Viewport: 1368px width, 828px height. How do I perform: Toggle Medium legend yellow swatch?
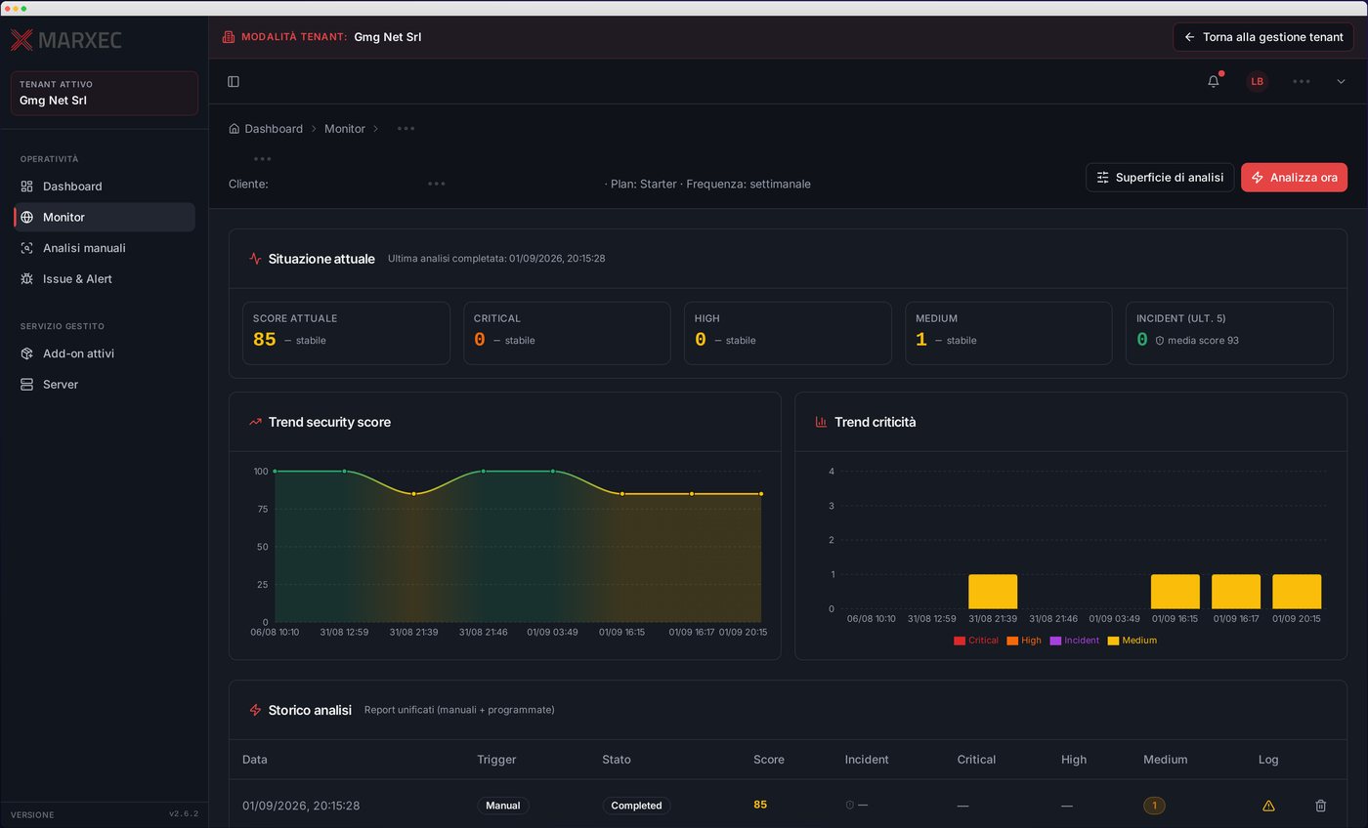pos(1114,641)
